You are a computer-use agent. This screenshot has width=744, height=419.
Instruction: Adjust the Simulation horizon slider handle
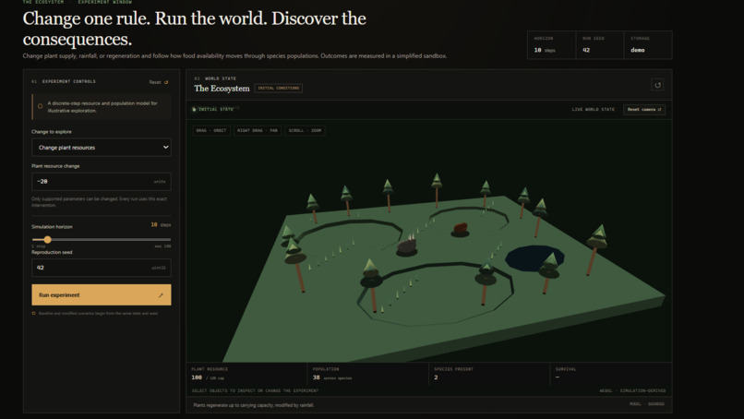(47, 240)
